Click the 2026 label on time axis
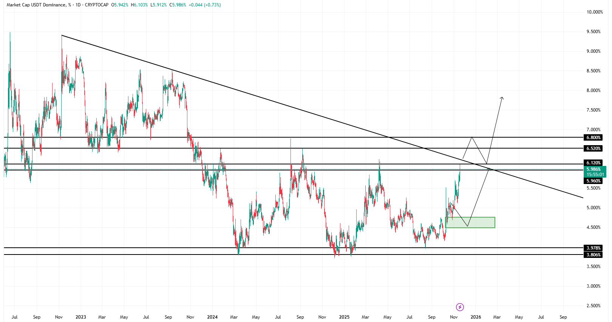Screen dimensions: 612x322 click(476, 317)
